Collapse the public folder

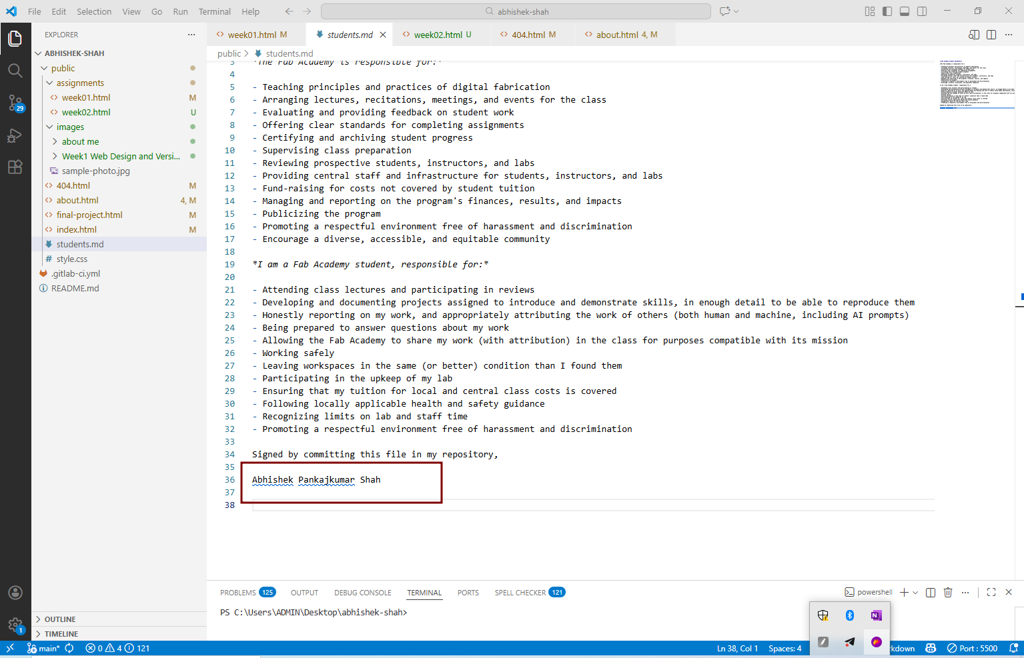pyautogui.click(x=119, y=68)
